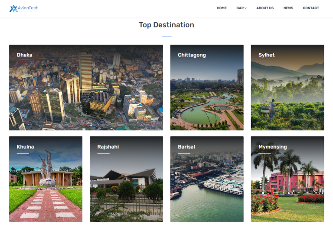The image size is (333, 229).
Task: Click the Top Destination heading
Action: (x=166, y=25)
